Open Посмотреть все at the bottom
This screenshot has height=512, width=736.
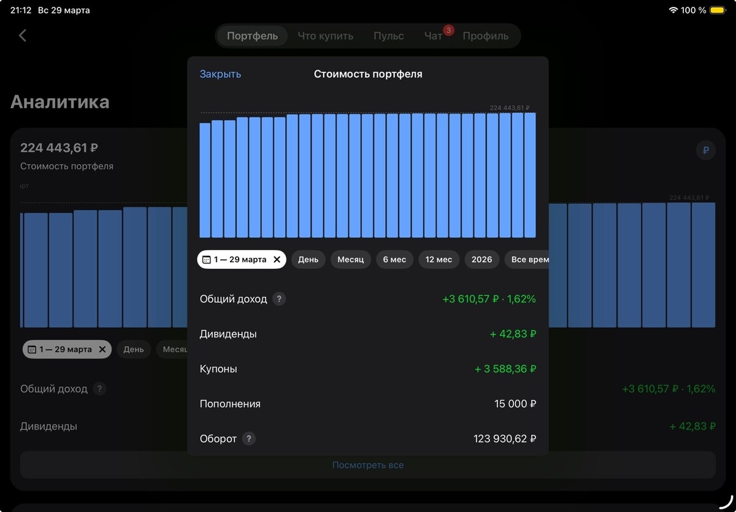coord(367,465)
